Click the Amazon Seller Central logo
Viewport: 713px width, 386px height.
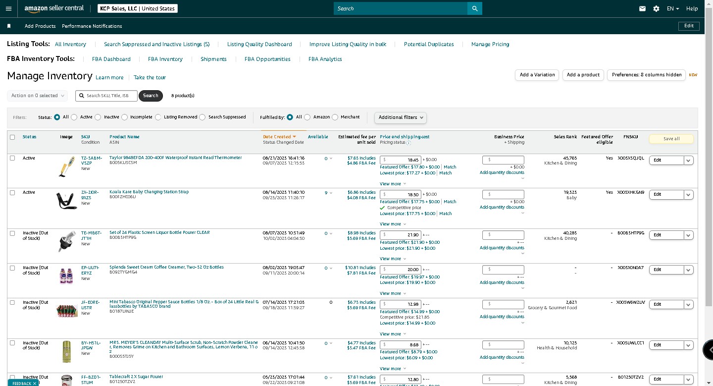pyautogui.click(x=54, y=8)
